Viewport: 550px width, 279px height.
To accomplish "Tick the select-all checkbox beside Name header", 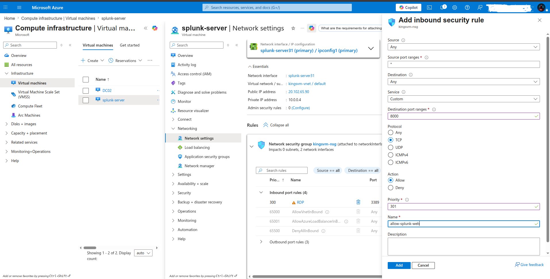I will click(86, 80).
